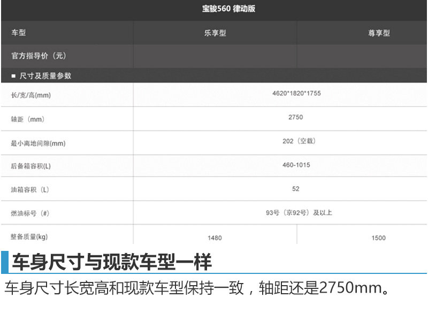428x321 pixels.
Task: Click the fuel tank value "52"
Action: [x=296, y=189]
